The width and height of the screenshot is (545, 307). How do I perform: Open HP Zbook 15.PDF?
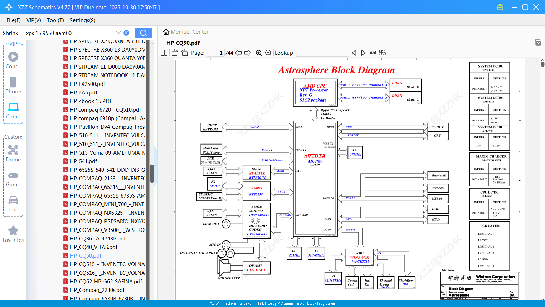(x=91, y=101)
